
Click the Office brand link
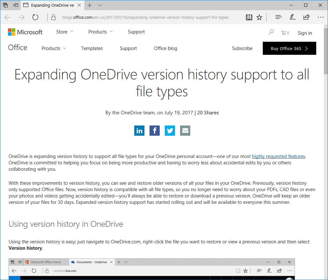[x=17, y=47]
